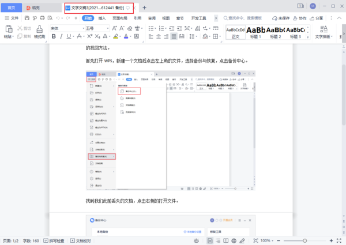Apply the 标题 1 heading style
The width and height of the screenshot is (346, 245).
click(255, 32)
